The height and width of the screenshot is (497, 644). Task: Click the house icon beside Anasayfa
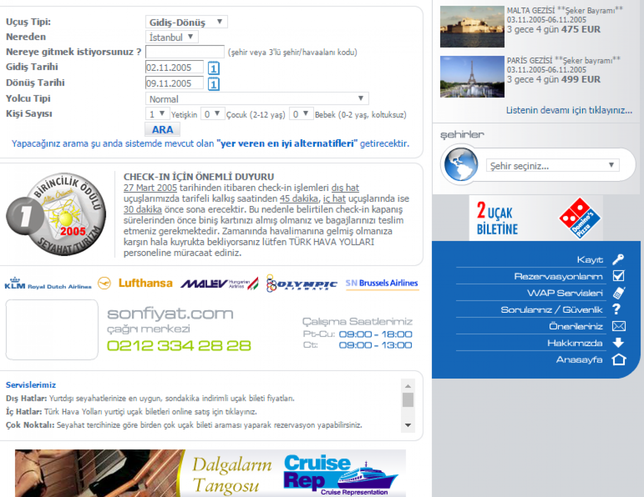[618, 359]
